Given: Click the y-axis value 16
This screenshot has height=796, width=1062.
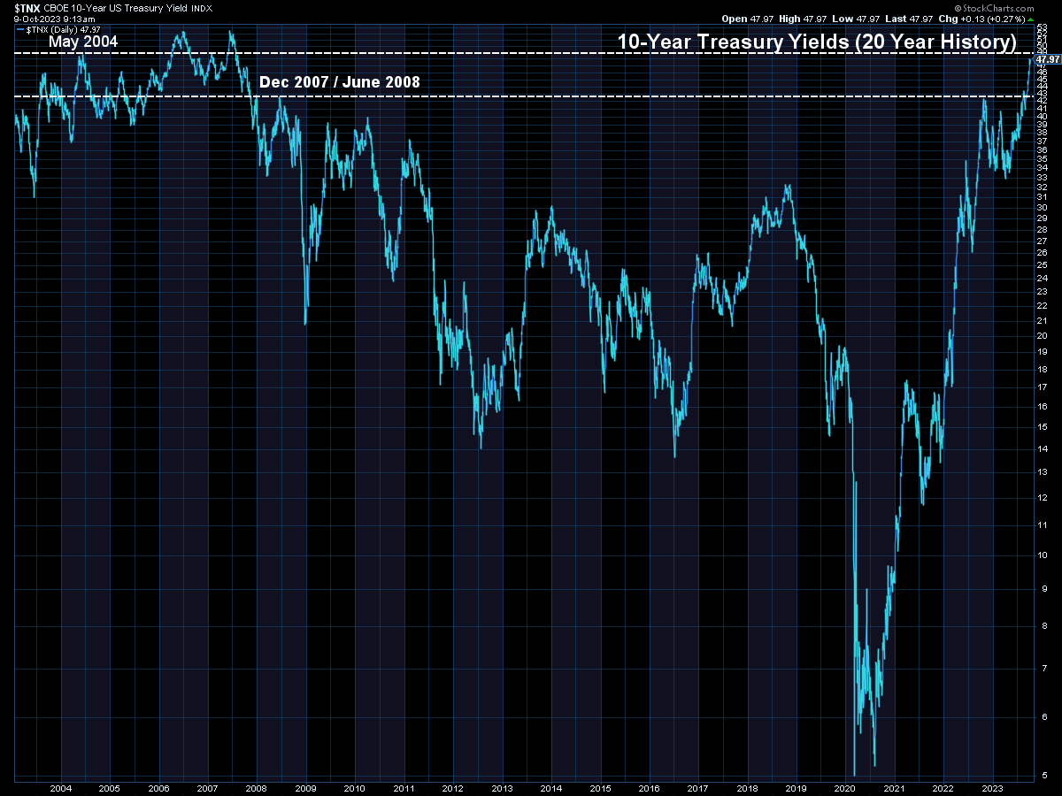Looking at the screenshot, I should [1043, 406].
